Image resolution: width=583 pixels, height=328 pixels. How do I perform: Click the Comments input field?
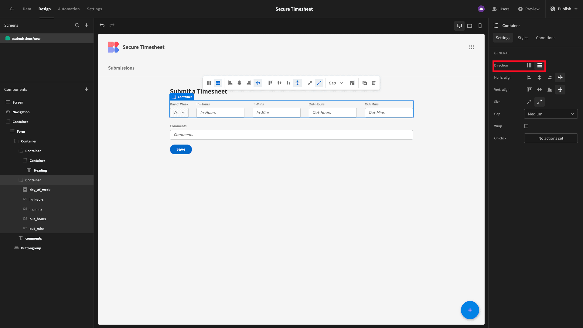pyautogui.click(x=291, y=135)
